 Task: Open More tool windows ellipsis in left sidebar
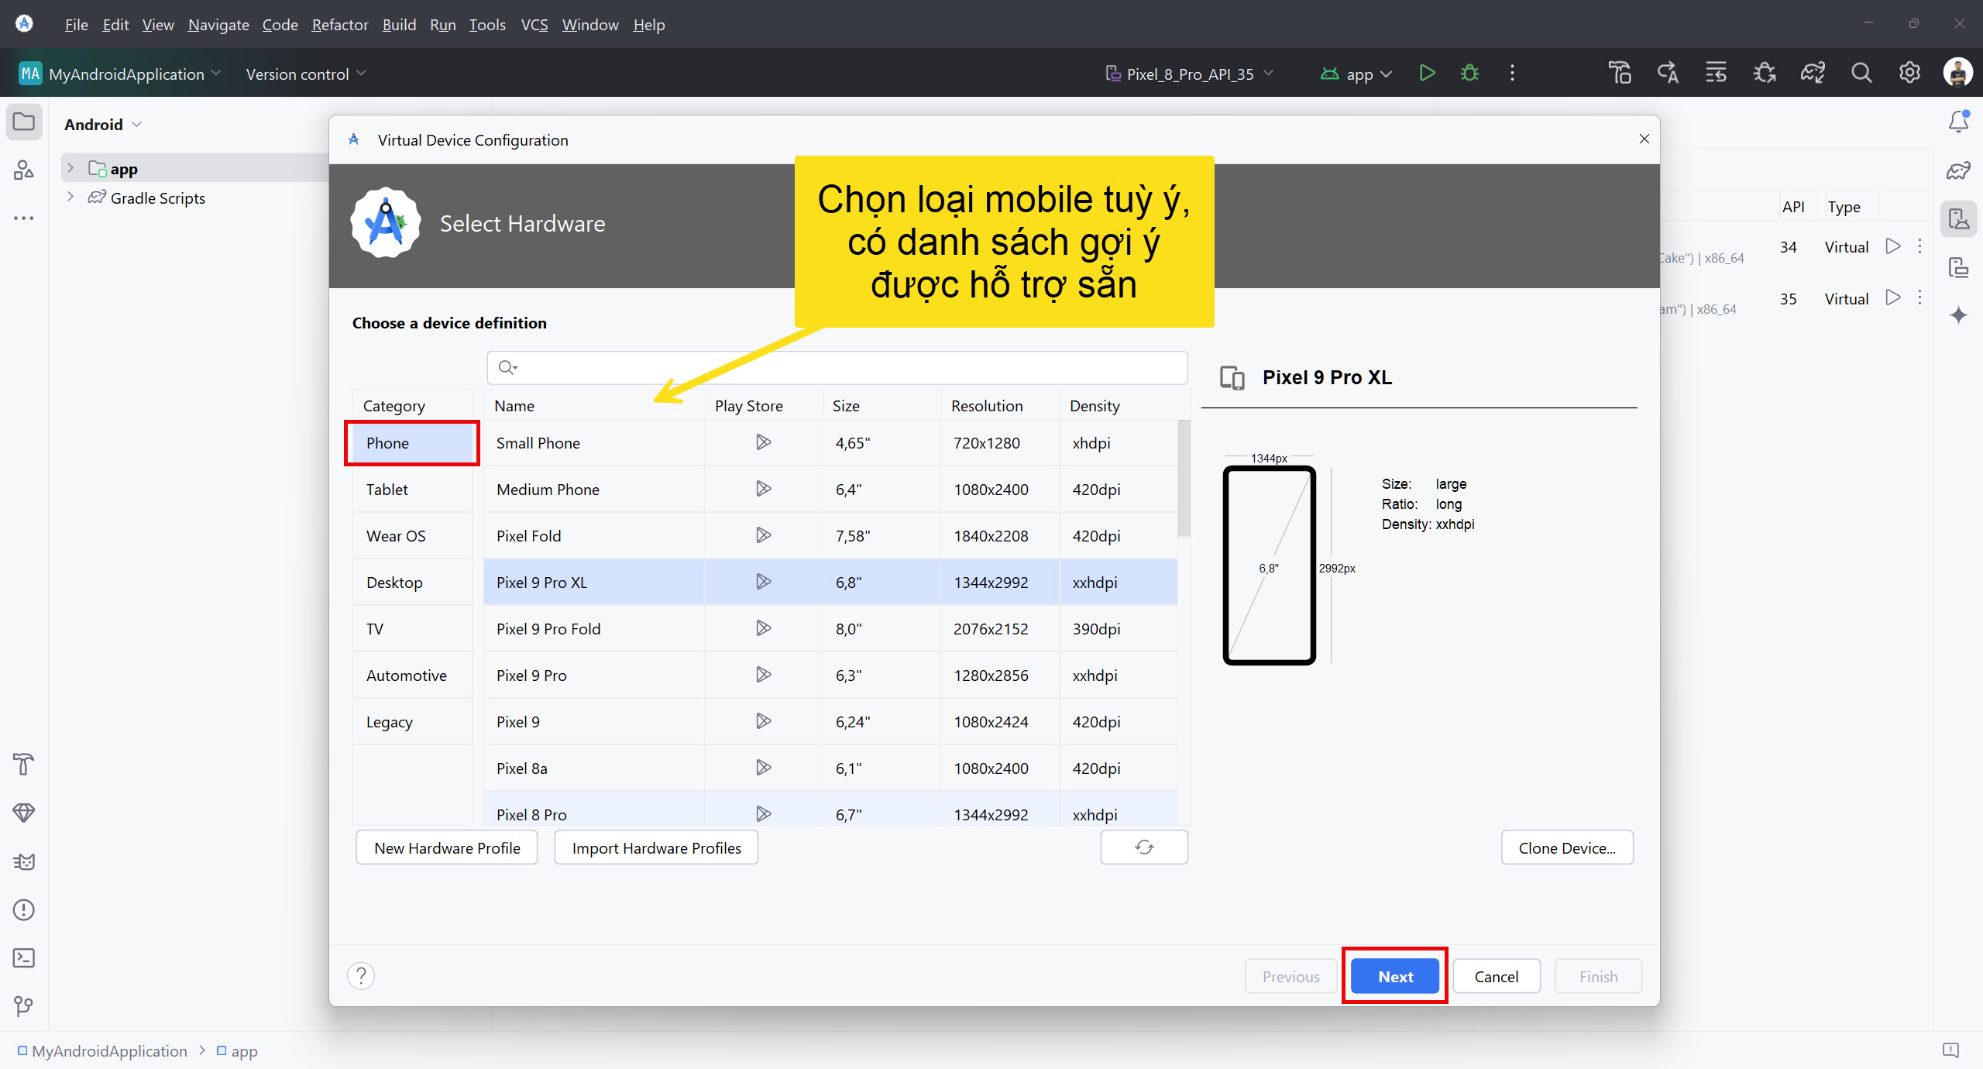tap(24, 218)
